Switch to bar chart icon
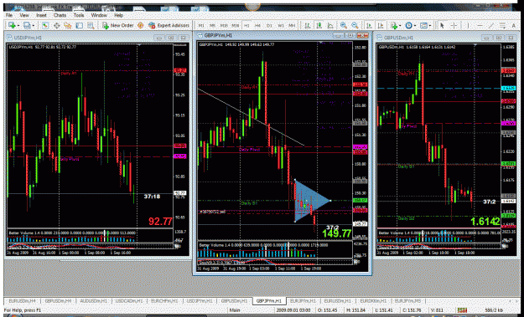The image size is (524, 317). coord(308,25)
